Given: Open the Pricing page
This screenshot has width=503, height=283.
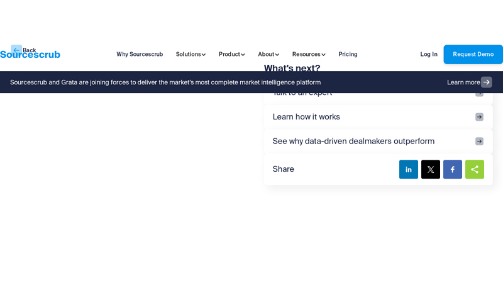Looking at the screenshot, I should point(348,54).
